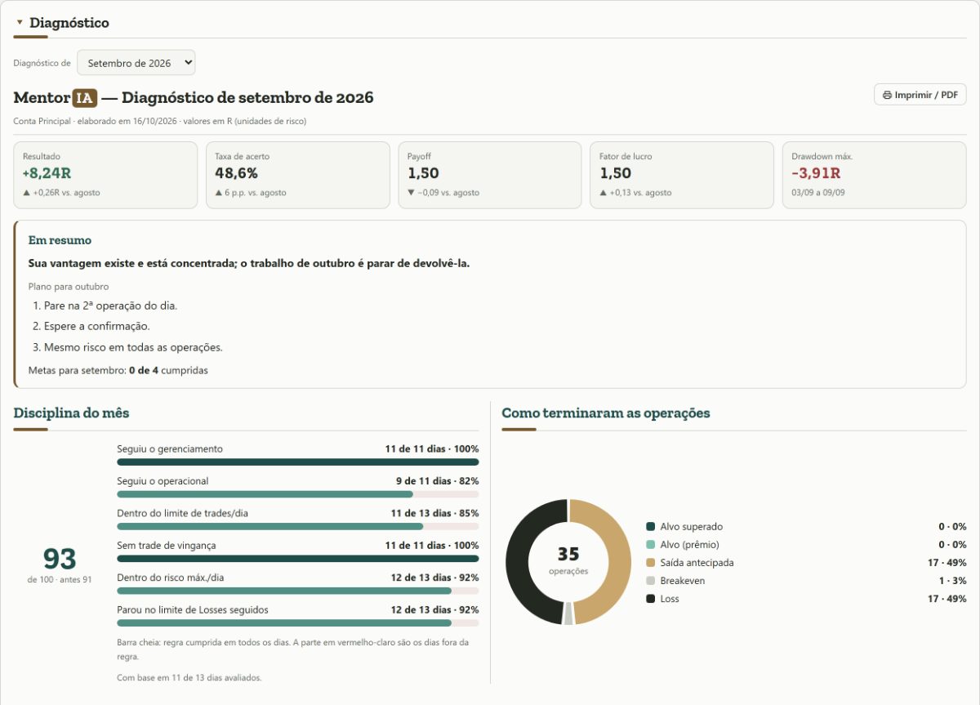Click the 'Disciplina do mês' heading
Image resolution: width=980 pixels, height=705 pixels.
click(71, 413)
